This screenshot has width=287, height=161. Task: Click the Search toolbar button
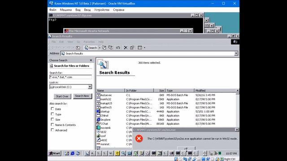click(x=91, y=48)
